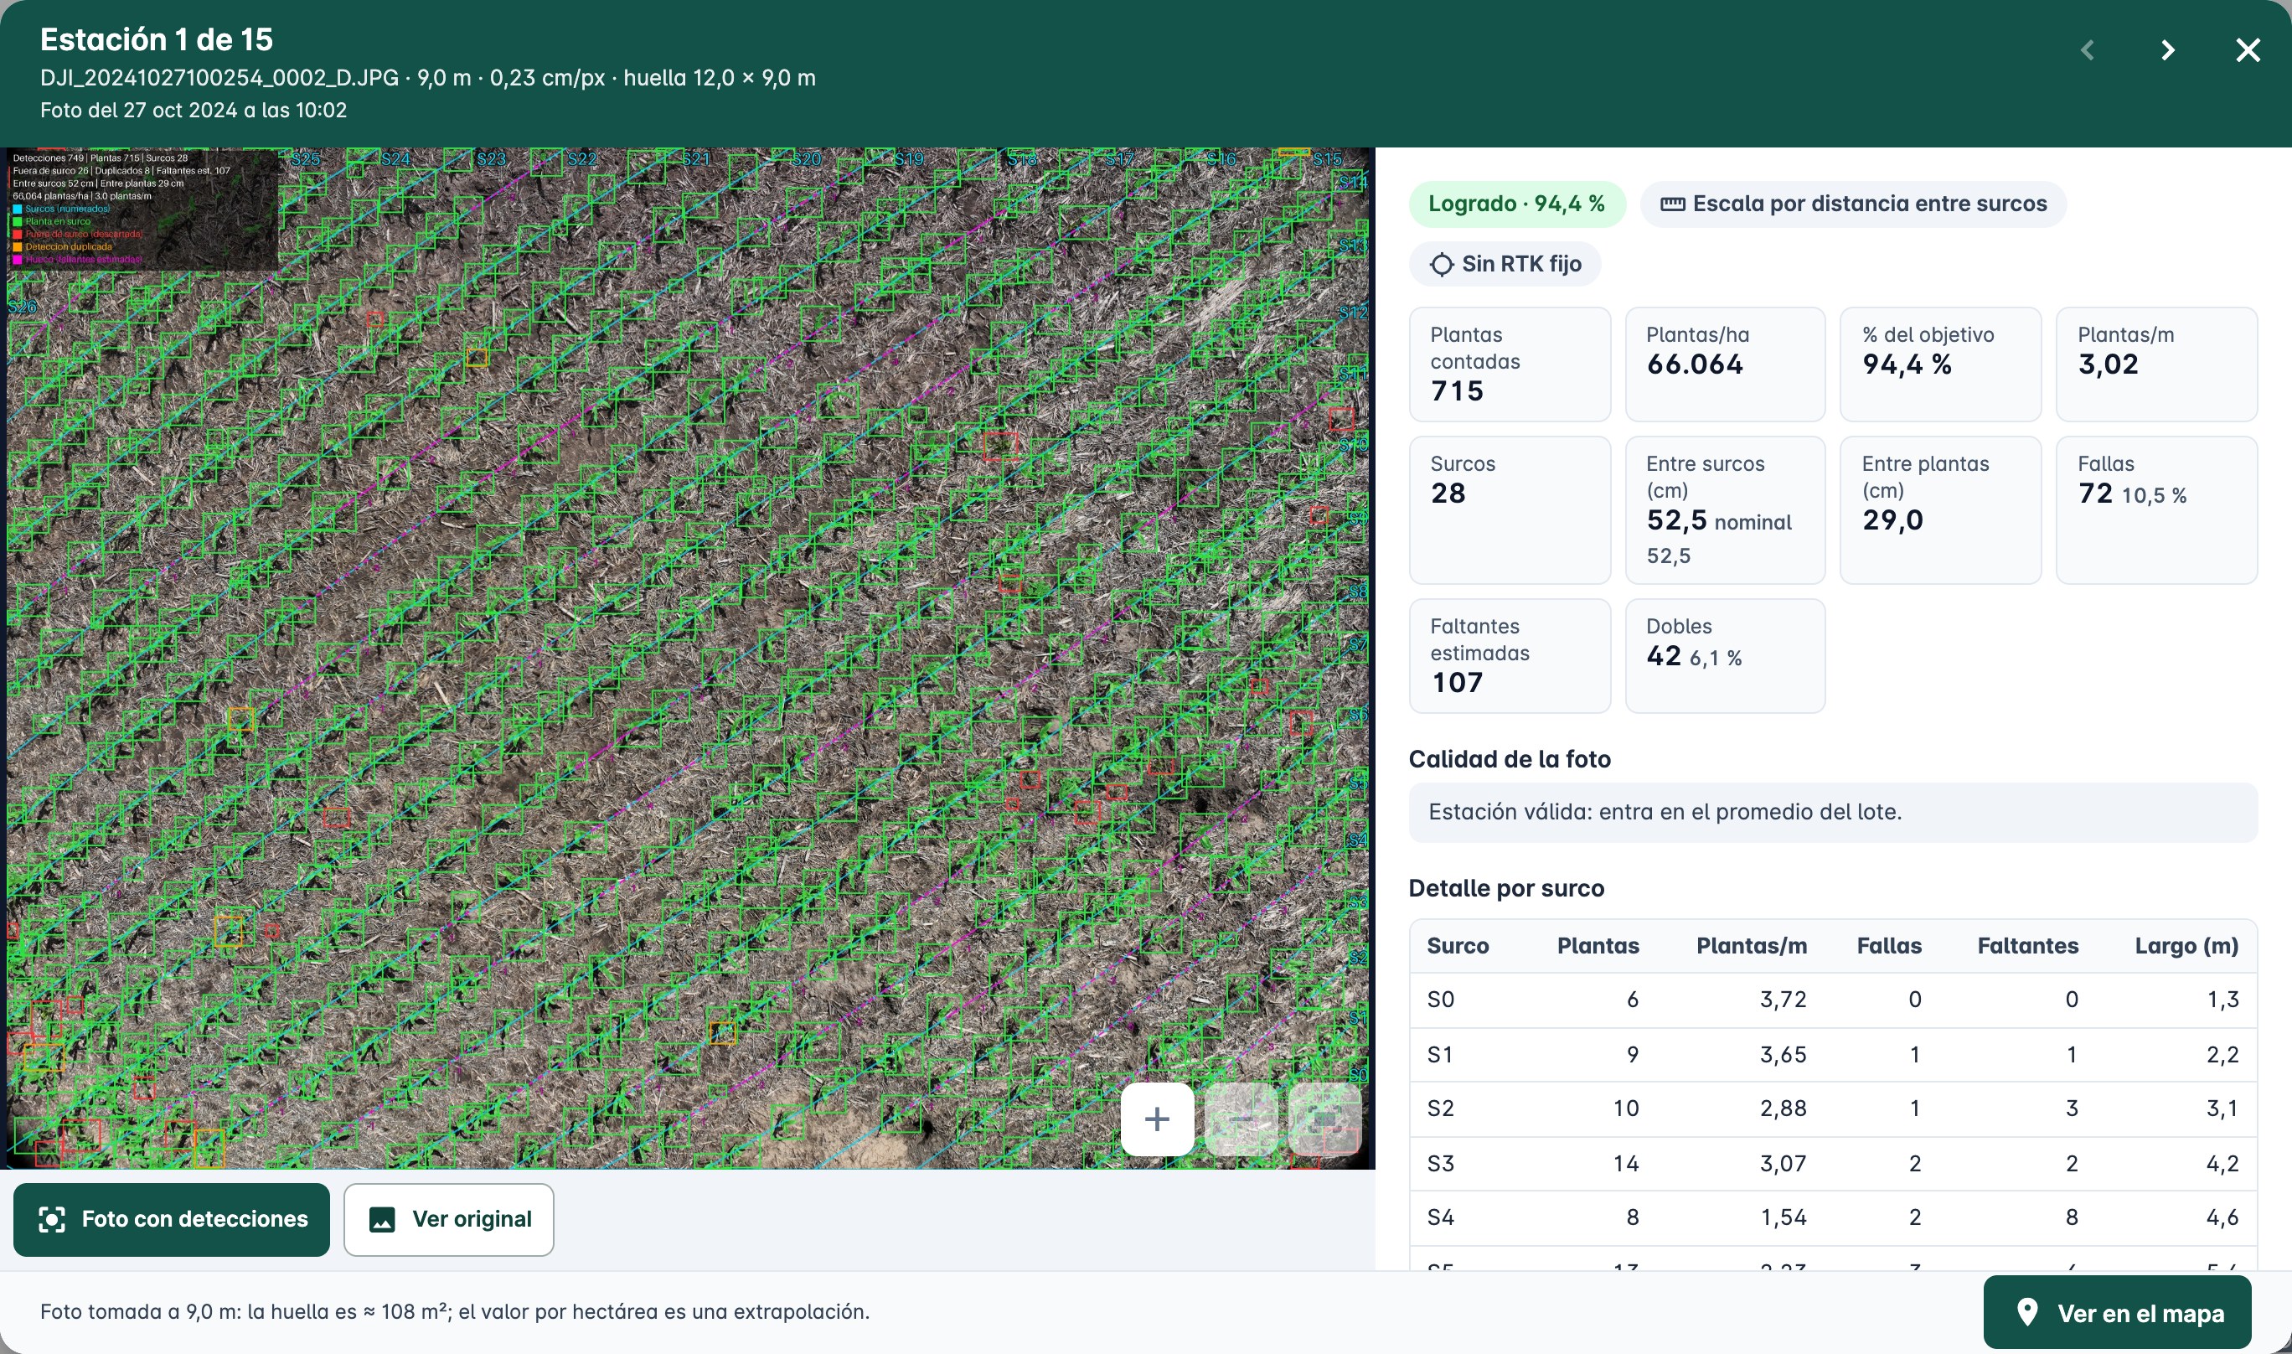Show the photo with detections
The image size is (2292, 1354).
[172, 1219]
